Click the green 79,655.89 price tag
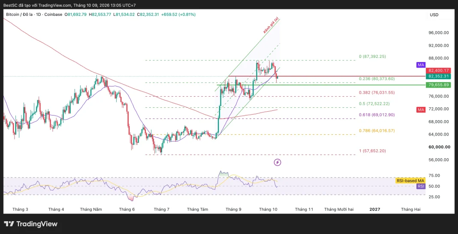 [x=438, y=85]
